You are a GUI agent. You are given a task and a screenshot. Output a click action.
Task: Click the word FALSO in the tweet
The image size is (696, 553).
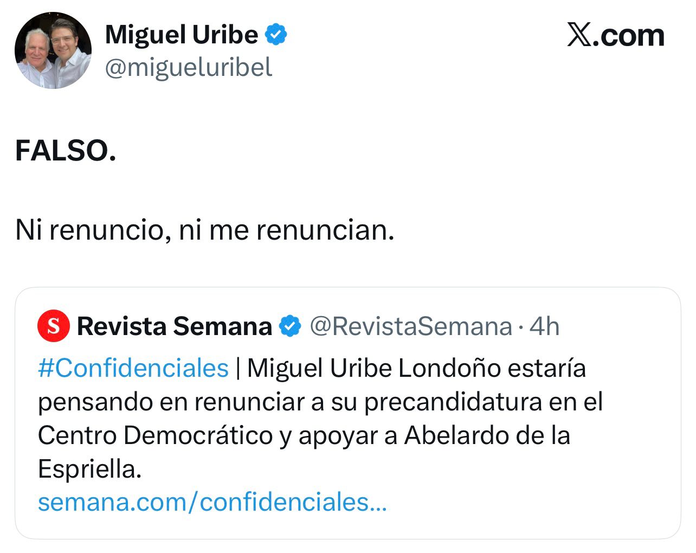(65, 148)
